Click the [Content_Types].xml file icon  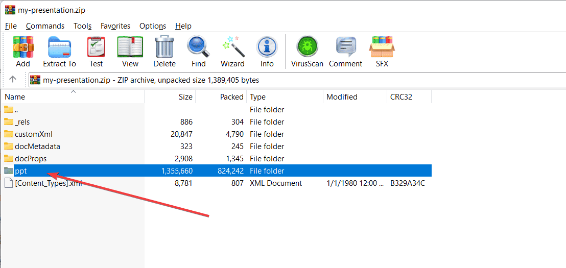coord(9,183)
